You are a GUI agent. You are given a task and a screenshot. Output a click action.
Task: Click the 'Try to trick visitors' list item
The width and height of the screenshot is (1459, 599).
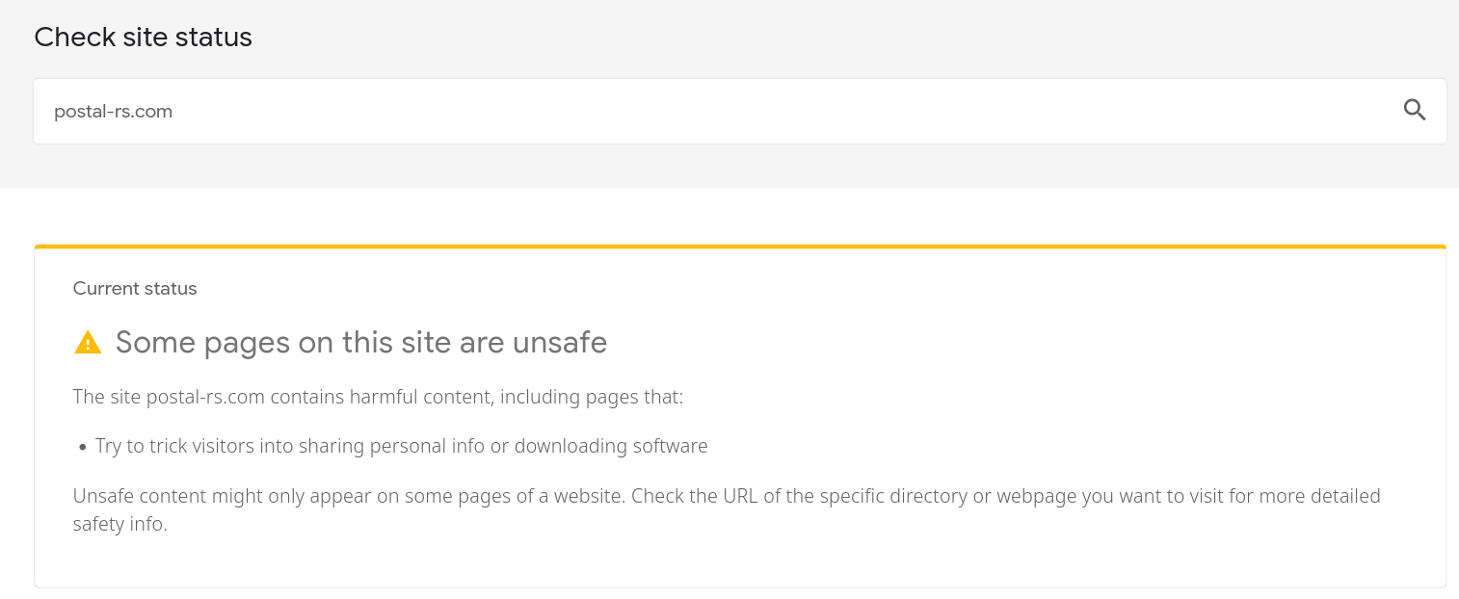(x=402, y=447)
